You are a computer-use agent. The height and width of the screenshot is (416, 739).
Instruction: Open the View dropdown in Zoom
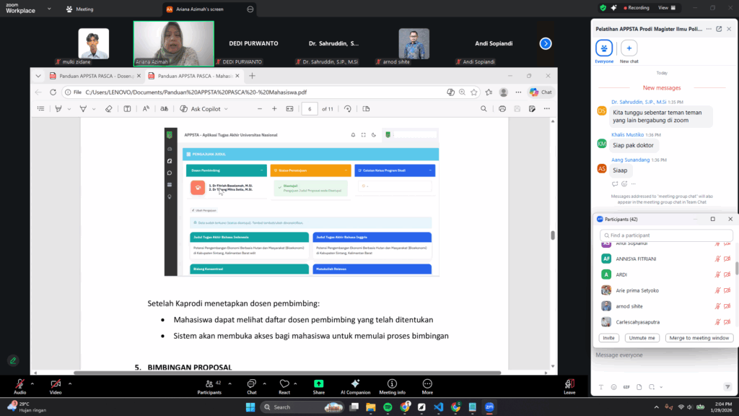666,7
